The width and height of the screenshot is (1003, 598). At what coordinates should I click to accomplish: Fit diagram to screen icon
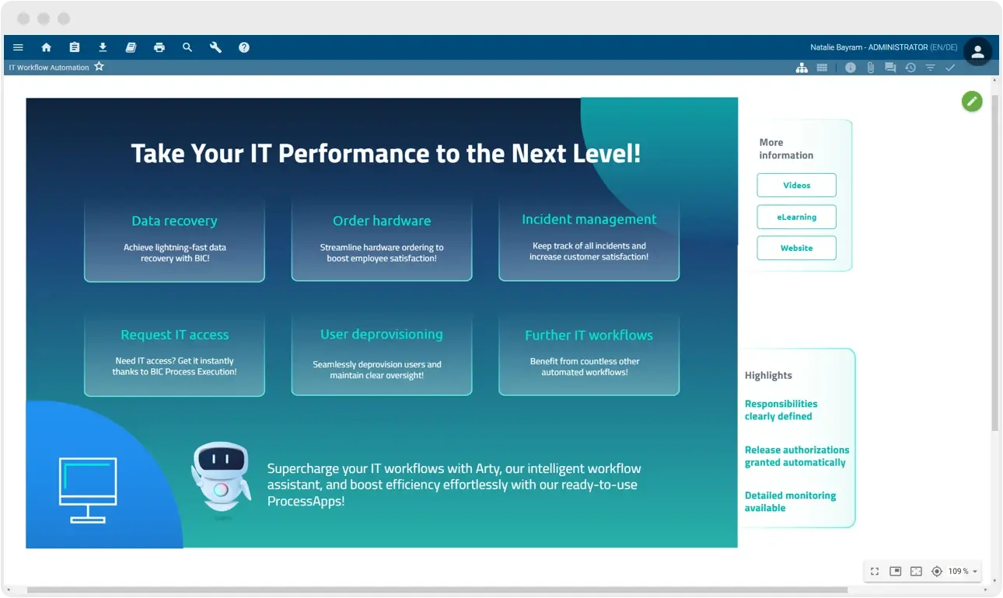pos(916,572)
